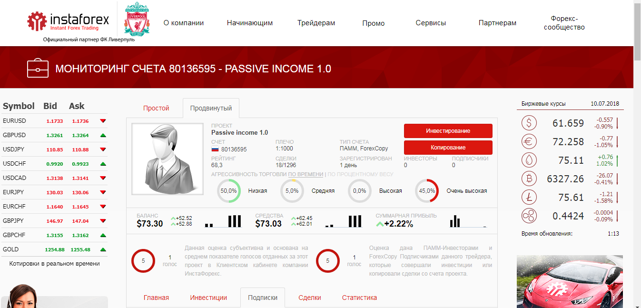Select the Продвинутый tab
This screenshot has width=641, height=308.
point(211,108)
